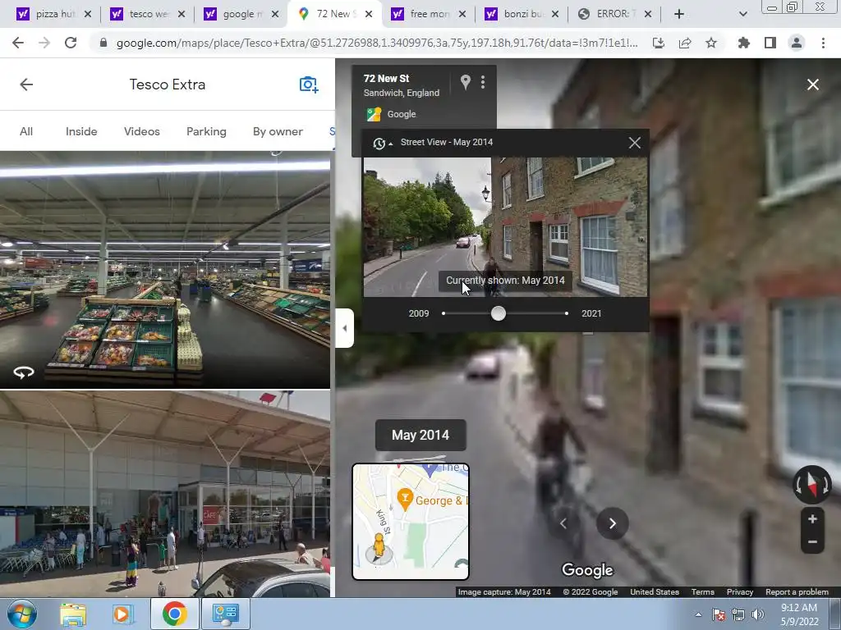Exit Street View with the top-right X
The image size is (841, 630).
(x=812, y=84)
